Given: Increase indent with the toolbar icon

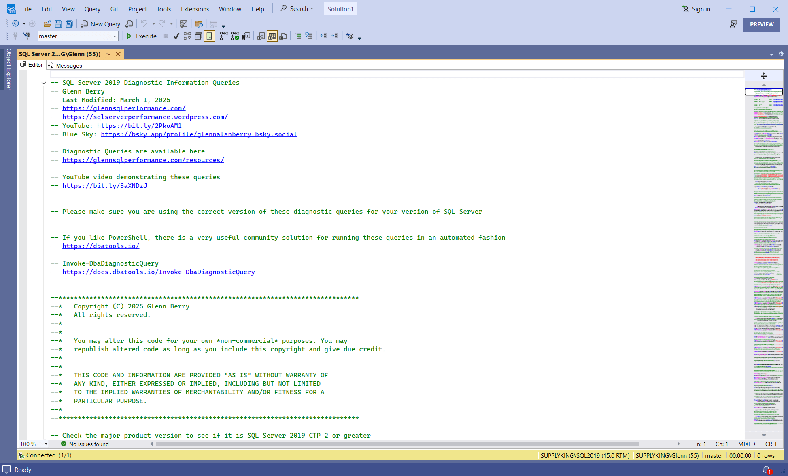Looking at the screenshot, I should pos(335,36).
